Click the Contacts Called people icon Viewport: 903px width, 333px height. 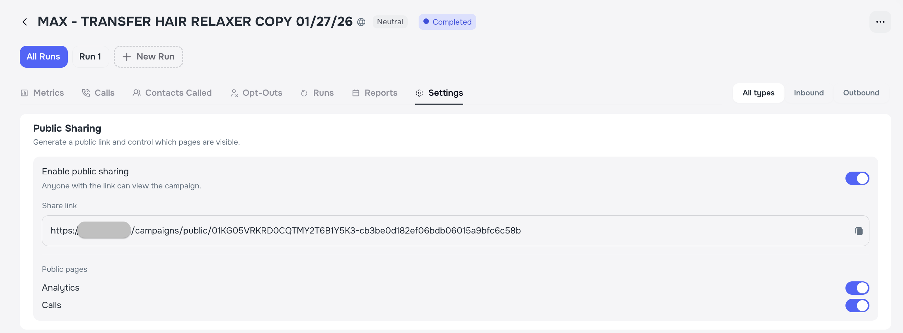tap(136, 93)
